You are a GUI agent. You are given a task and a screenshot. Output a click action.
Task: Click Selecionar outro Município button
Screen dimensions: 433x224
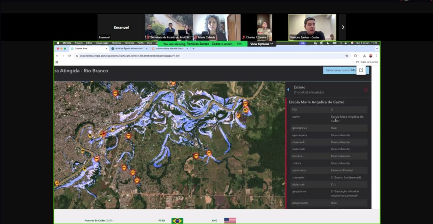point(340,70)
